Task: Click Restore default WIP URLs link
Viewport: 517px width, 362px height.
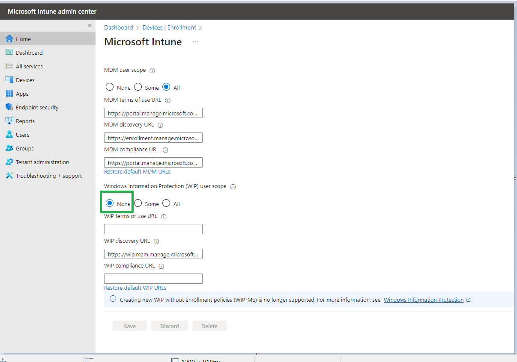Action: point(135,288)
